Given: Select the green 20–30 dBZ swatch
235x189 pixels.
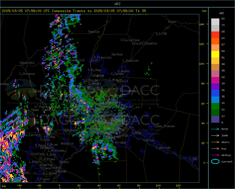Looking at the screenshot, I should 215,106.
